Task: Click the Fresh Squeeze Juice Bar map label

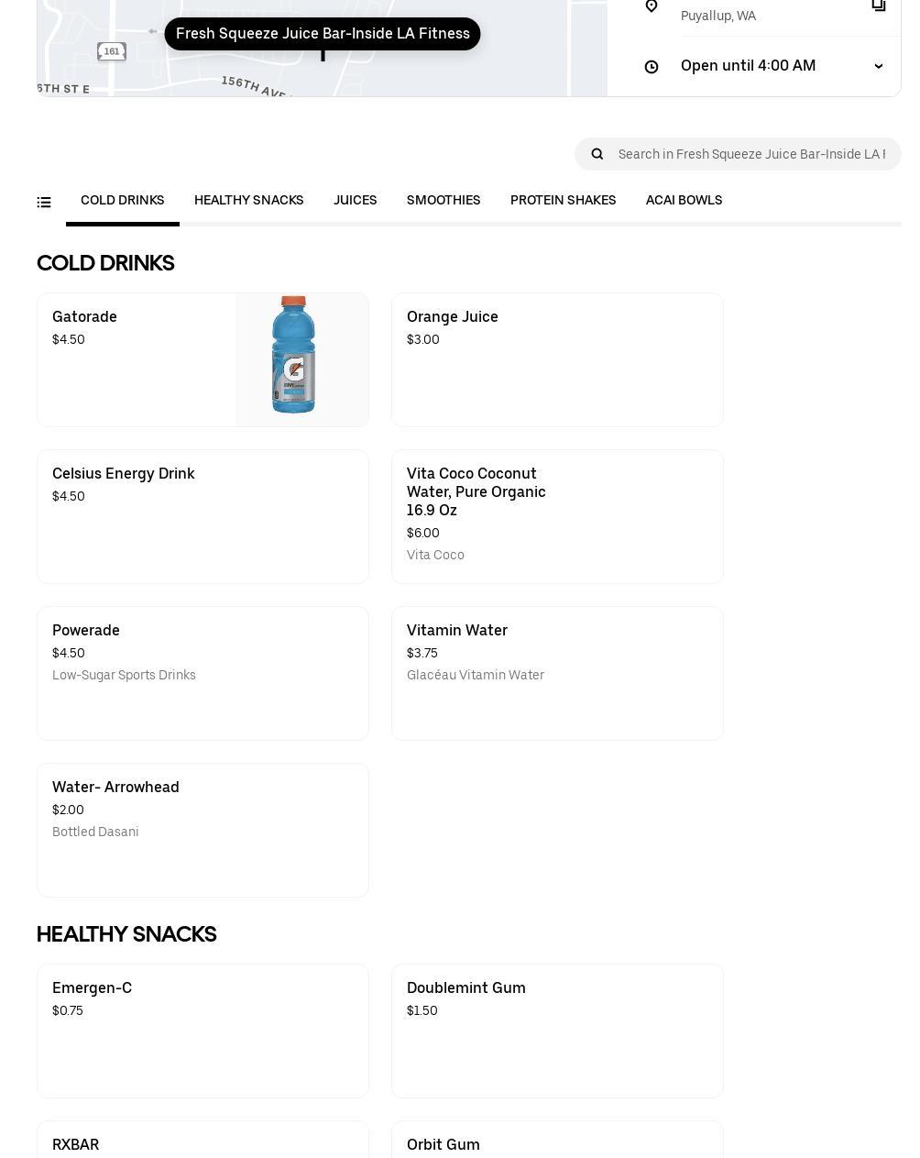Action: coord(323,34)
